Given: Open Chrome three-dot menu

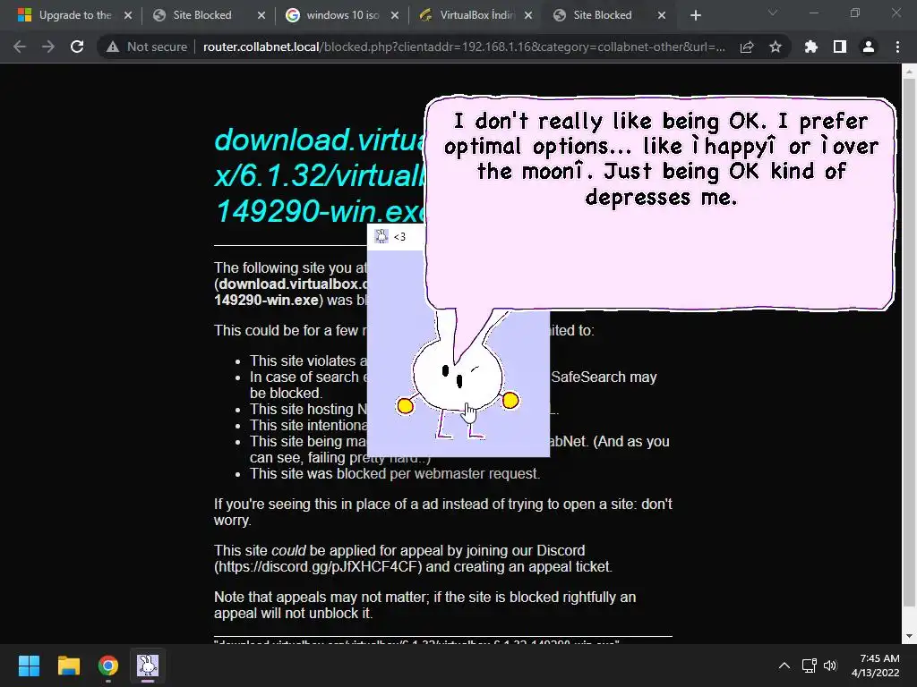Looking at the screenshot, I should coord(897,47).
